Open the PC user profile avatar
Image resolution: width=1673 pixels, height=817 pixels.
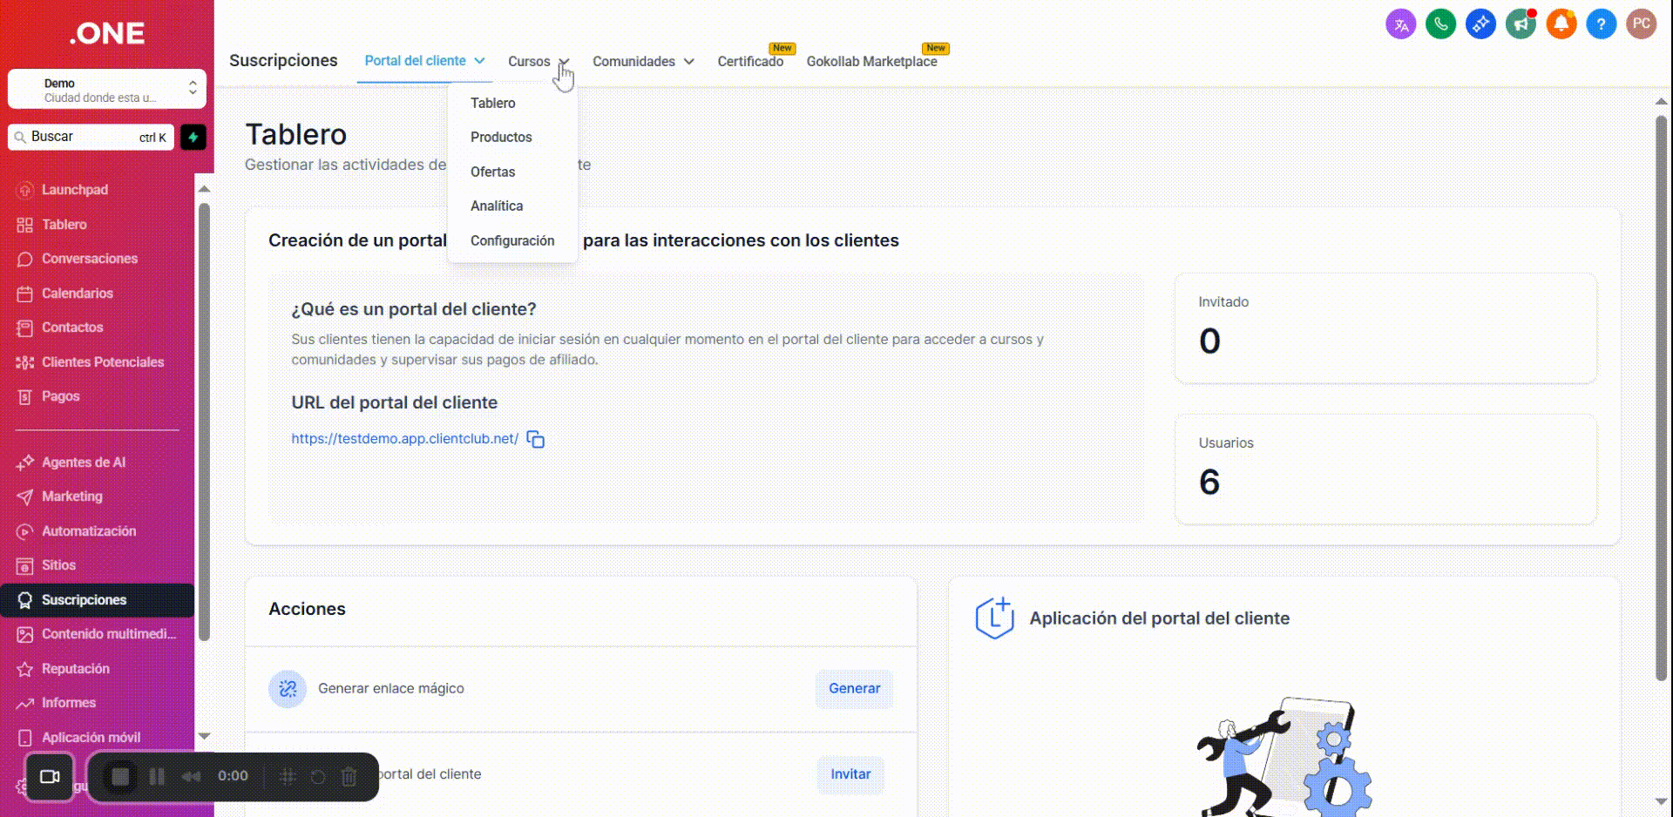(1641, 24)
